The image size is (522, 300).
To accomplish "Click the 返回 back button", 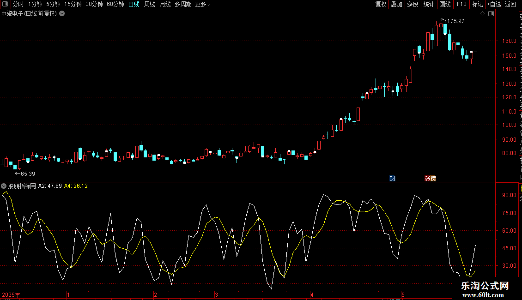I will click(510, 4).
